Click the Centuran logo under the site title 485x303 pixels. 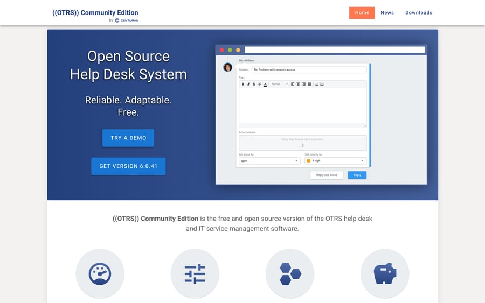[x=127, y=20]
